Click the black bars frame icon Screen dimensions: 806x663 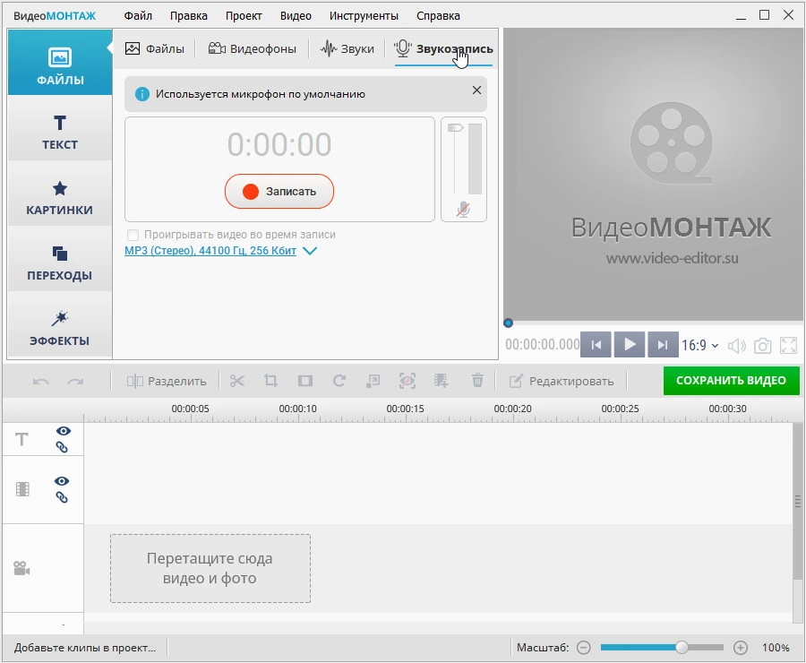click(x=304, y=381)
